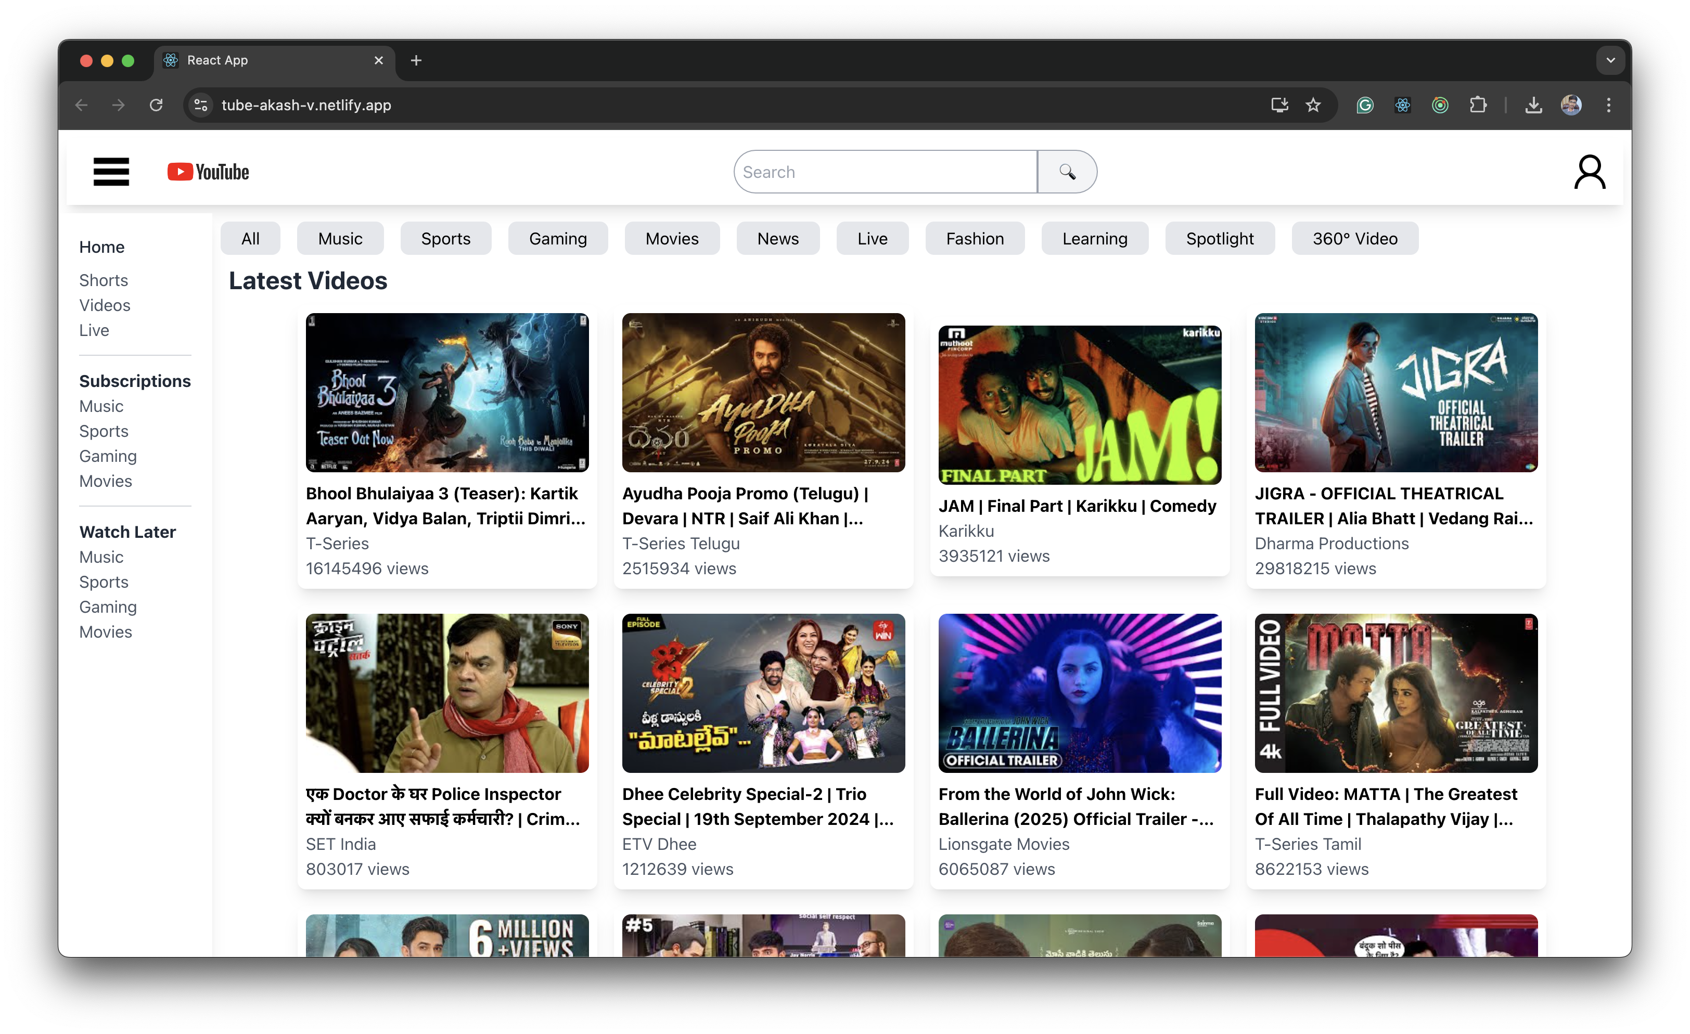Open Live in sidebar
The image size is (1690, 1034).
[x=94, y=330]
